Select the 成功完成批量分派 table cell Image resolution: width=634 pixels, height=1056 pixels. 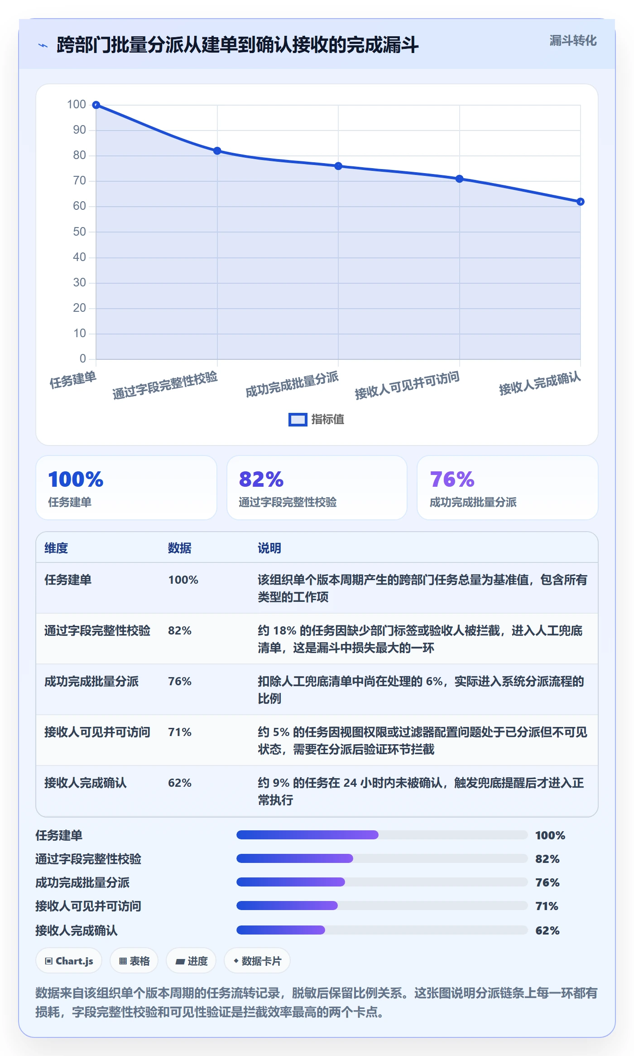tap(91, 682)
